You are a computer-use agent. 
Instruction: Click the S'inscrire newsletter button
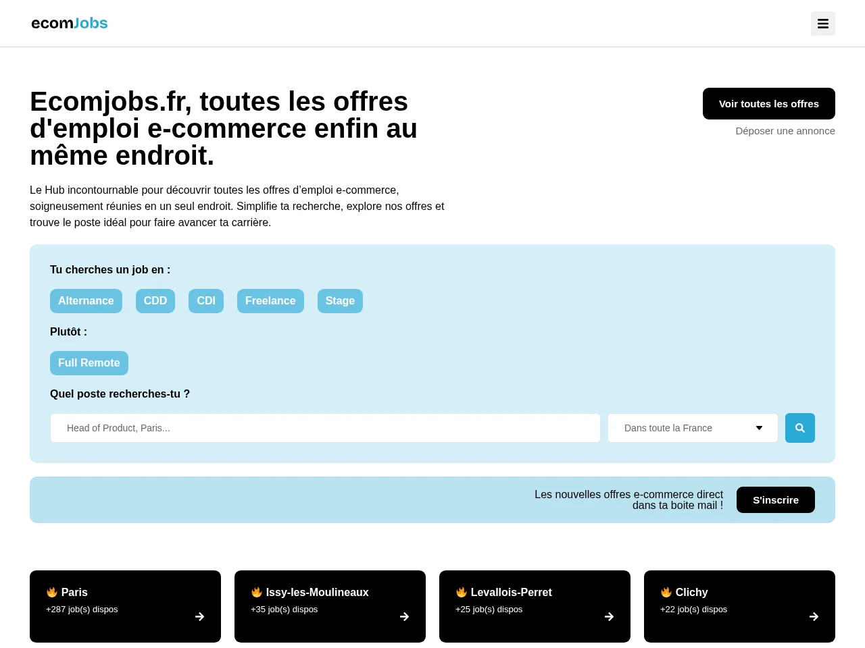776,500
